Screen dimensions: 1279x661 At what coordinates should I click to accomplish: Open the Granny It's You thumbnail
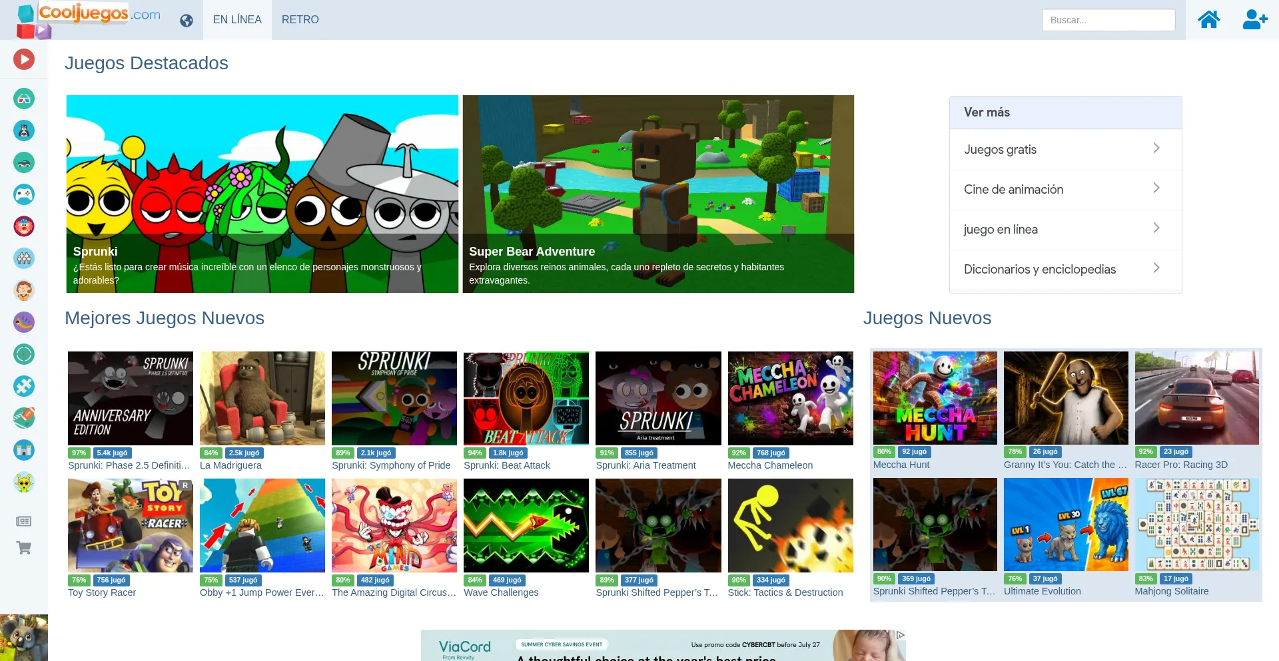(x=1066, y=398)
